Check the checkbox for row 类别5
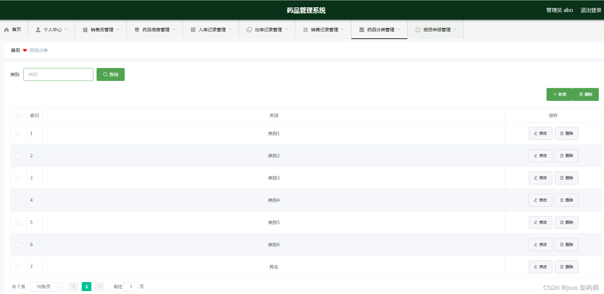 18,222
